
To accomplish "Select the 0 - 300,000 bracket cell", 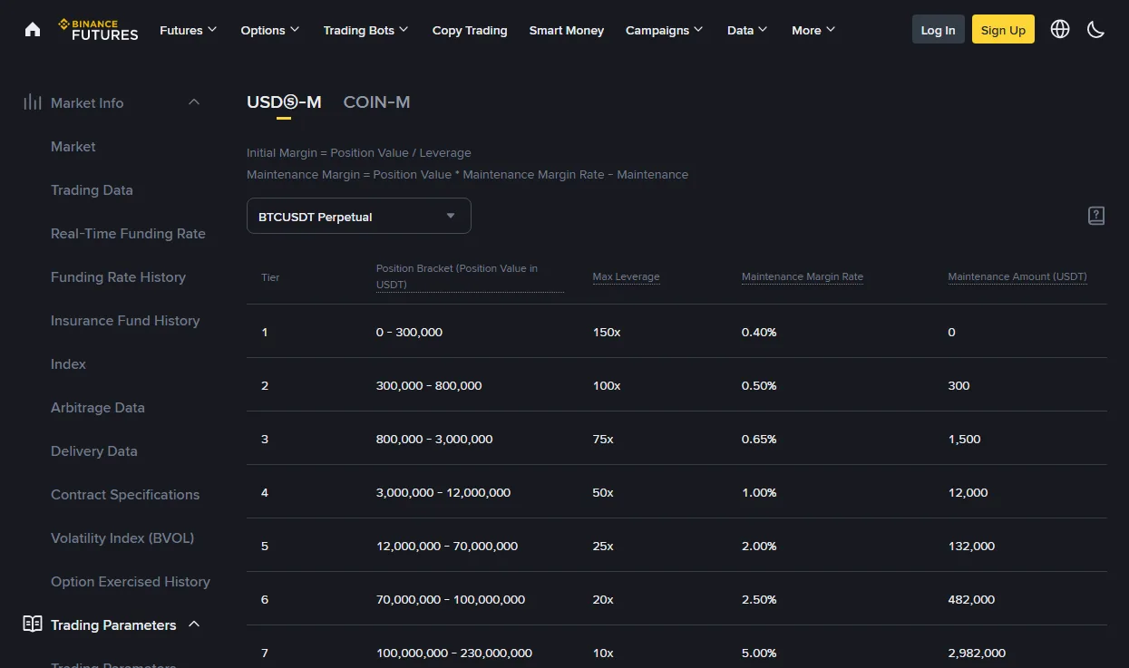I will click(x=409, y=332).
